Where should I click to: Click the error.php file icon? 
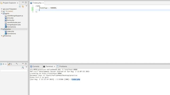(6, 18)
